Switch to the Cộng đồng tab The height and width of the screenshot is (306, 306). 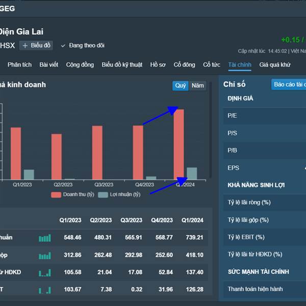point(80,65)
